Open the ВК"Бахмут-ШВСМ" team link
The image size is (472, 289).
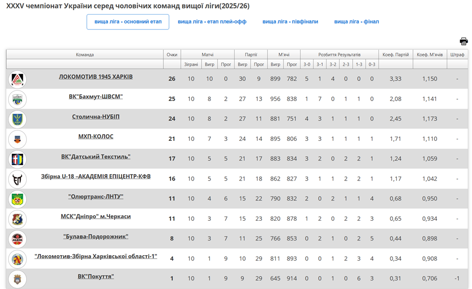(96, 96)
